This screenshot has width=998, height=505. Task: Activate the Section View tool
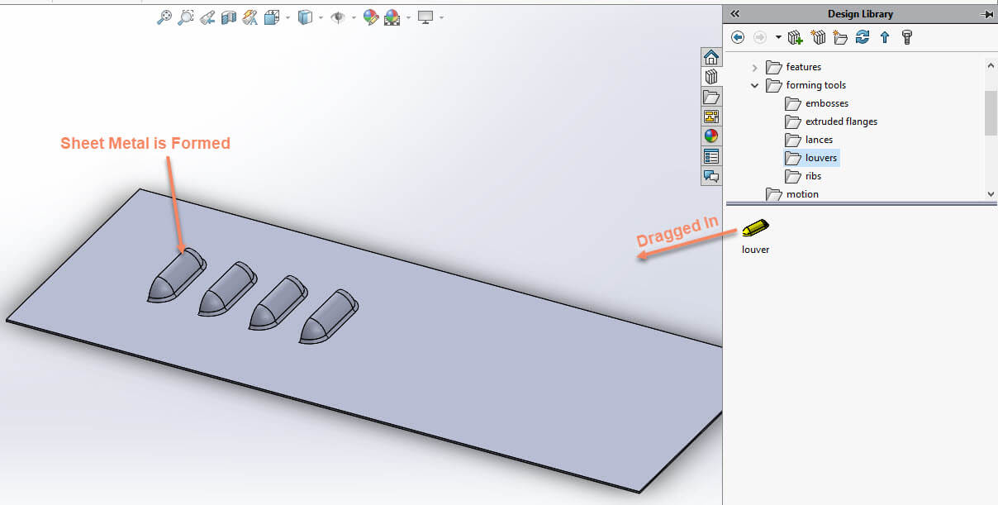pos(229,17)
